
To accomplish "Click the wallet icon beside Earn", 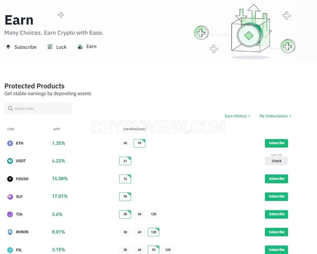I will (x=80, y=47).
